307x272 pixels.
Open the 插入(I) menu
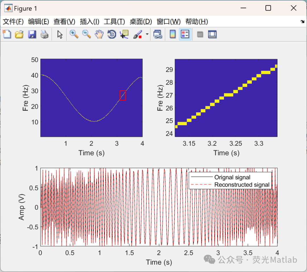90,22
